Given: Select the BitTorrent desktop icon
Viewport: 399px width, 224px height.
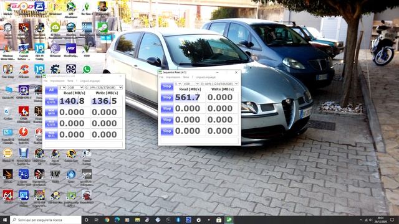Looking at the screenshot, I should pos(55,49).
